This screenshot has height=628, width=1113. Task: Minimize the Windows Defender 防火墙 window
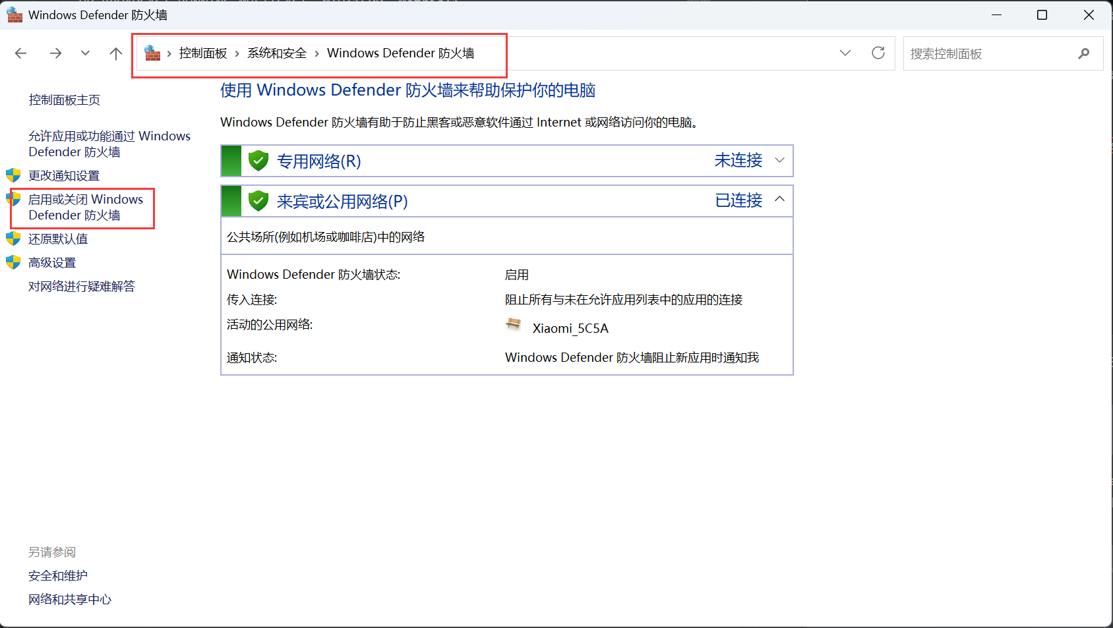[996, 14]
